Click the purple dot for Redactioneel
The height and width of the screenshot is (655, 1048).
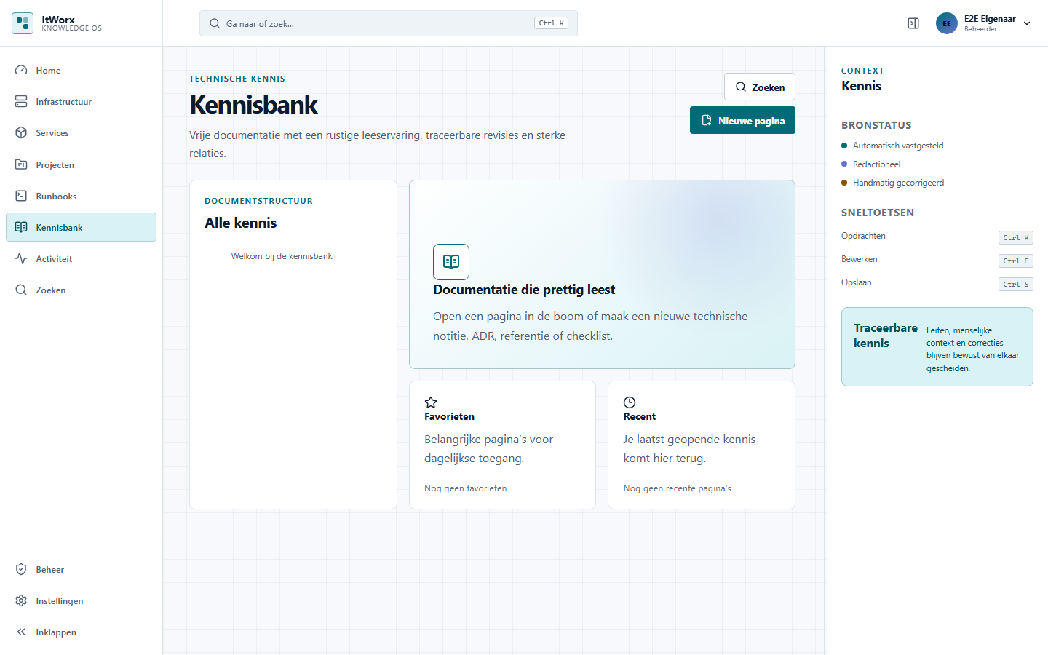844,164
